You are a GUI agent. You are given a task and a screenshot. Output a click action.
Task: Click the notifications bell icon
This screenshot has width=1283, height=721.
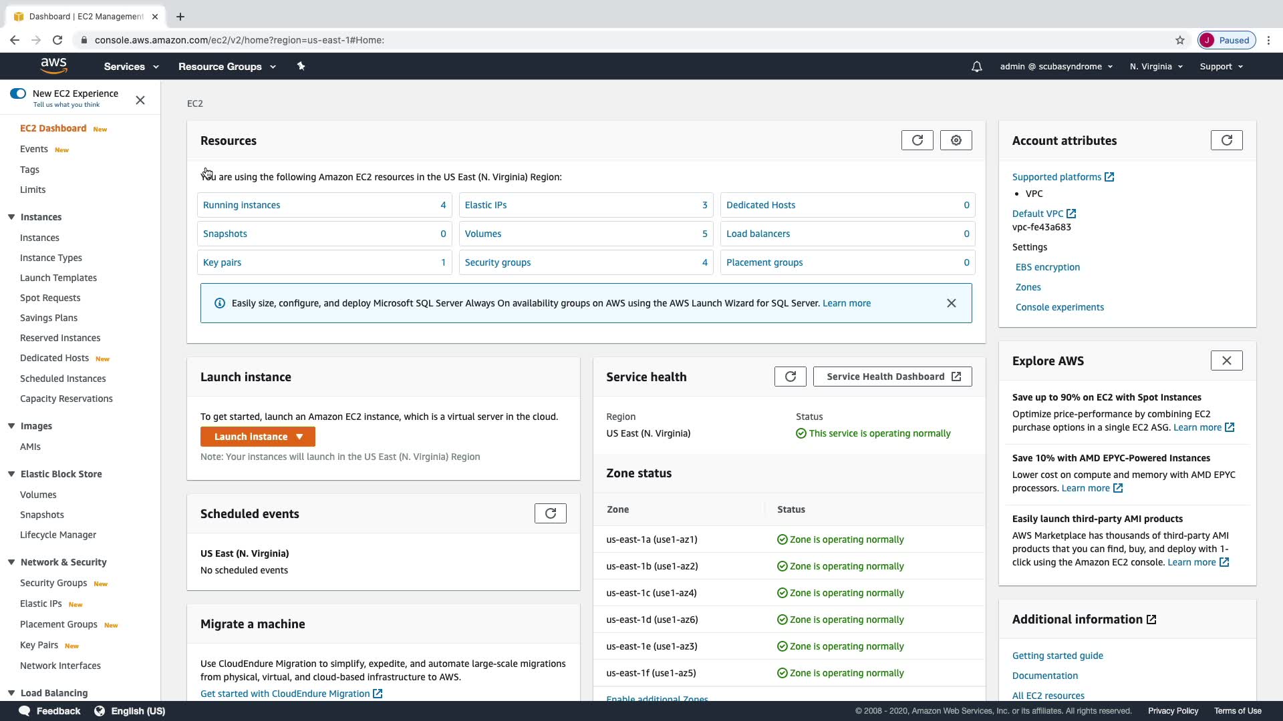976,67
